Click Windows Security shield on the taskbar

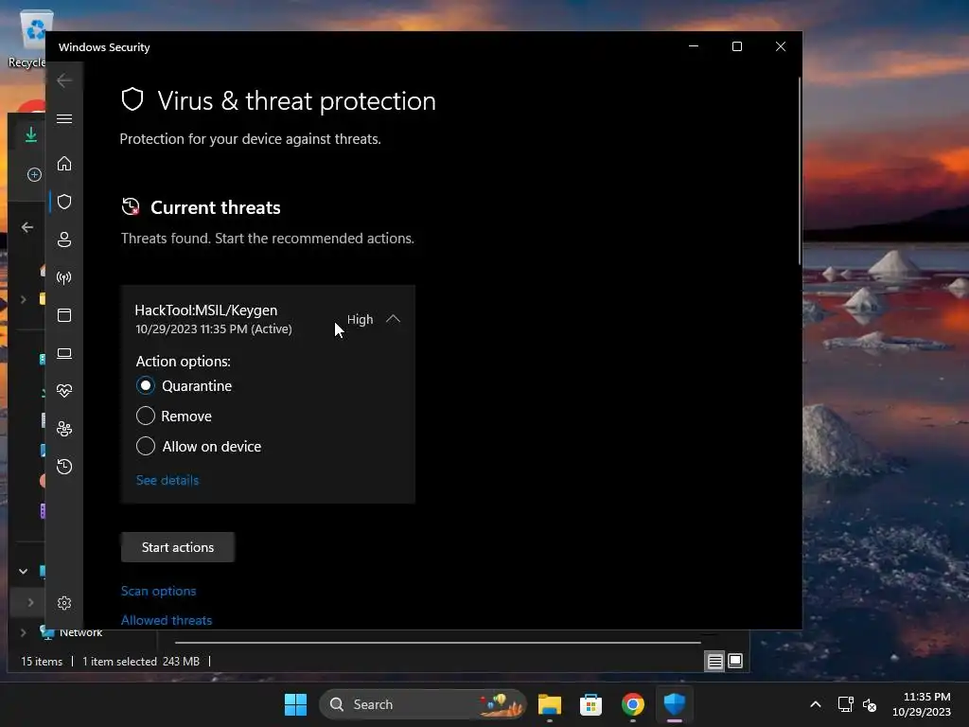674,704
